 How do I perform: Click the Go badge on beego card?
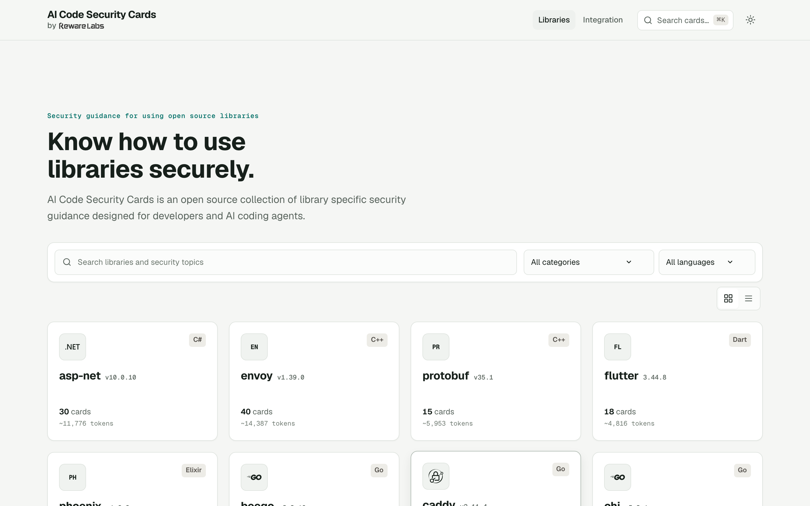point(379,470)
